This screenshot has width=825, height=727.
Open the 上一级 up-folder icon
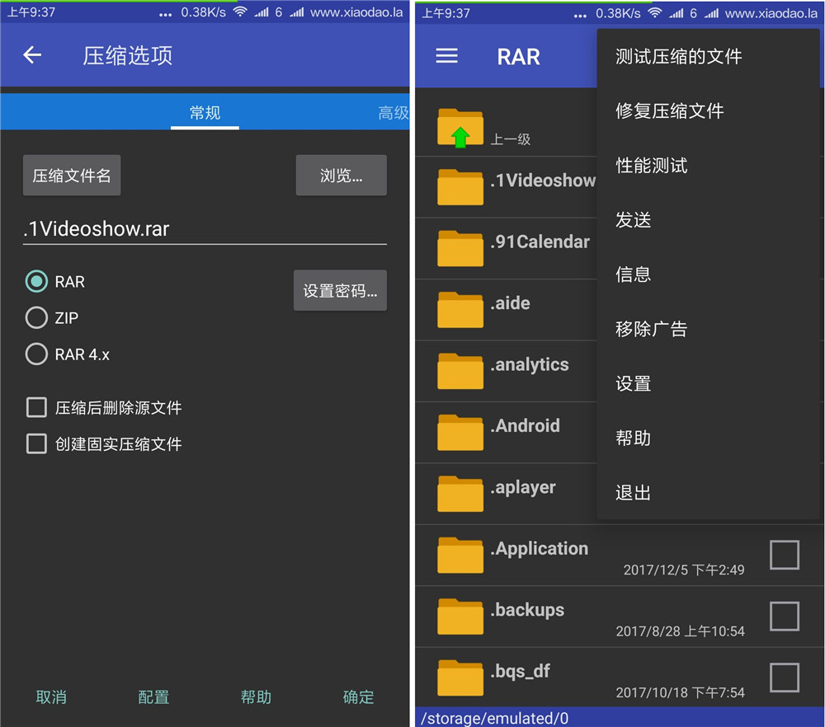(x=460, y=128)
